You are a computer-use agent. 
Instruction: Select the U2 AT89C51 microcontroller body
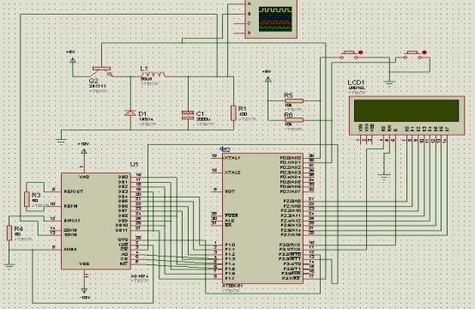click(x=262, y=218)
